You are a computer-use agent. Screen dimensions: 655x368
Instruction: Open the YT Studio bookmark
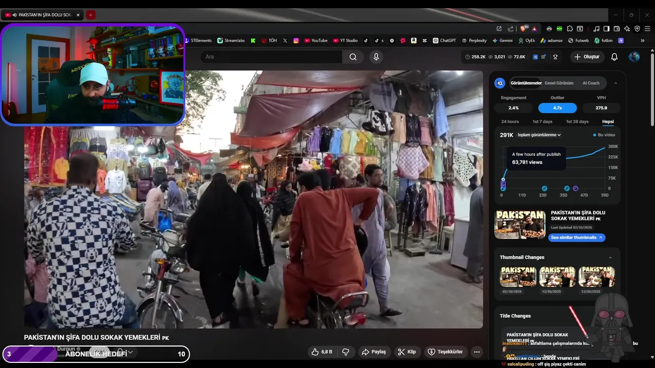[345, 40]
